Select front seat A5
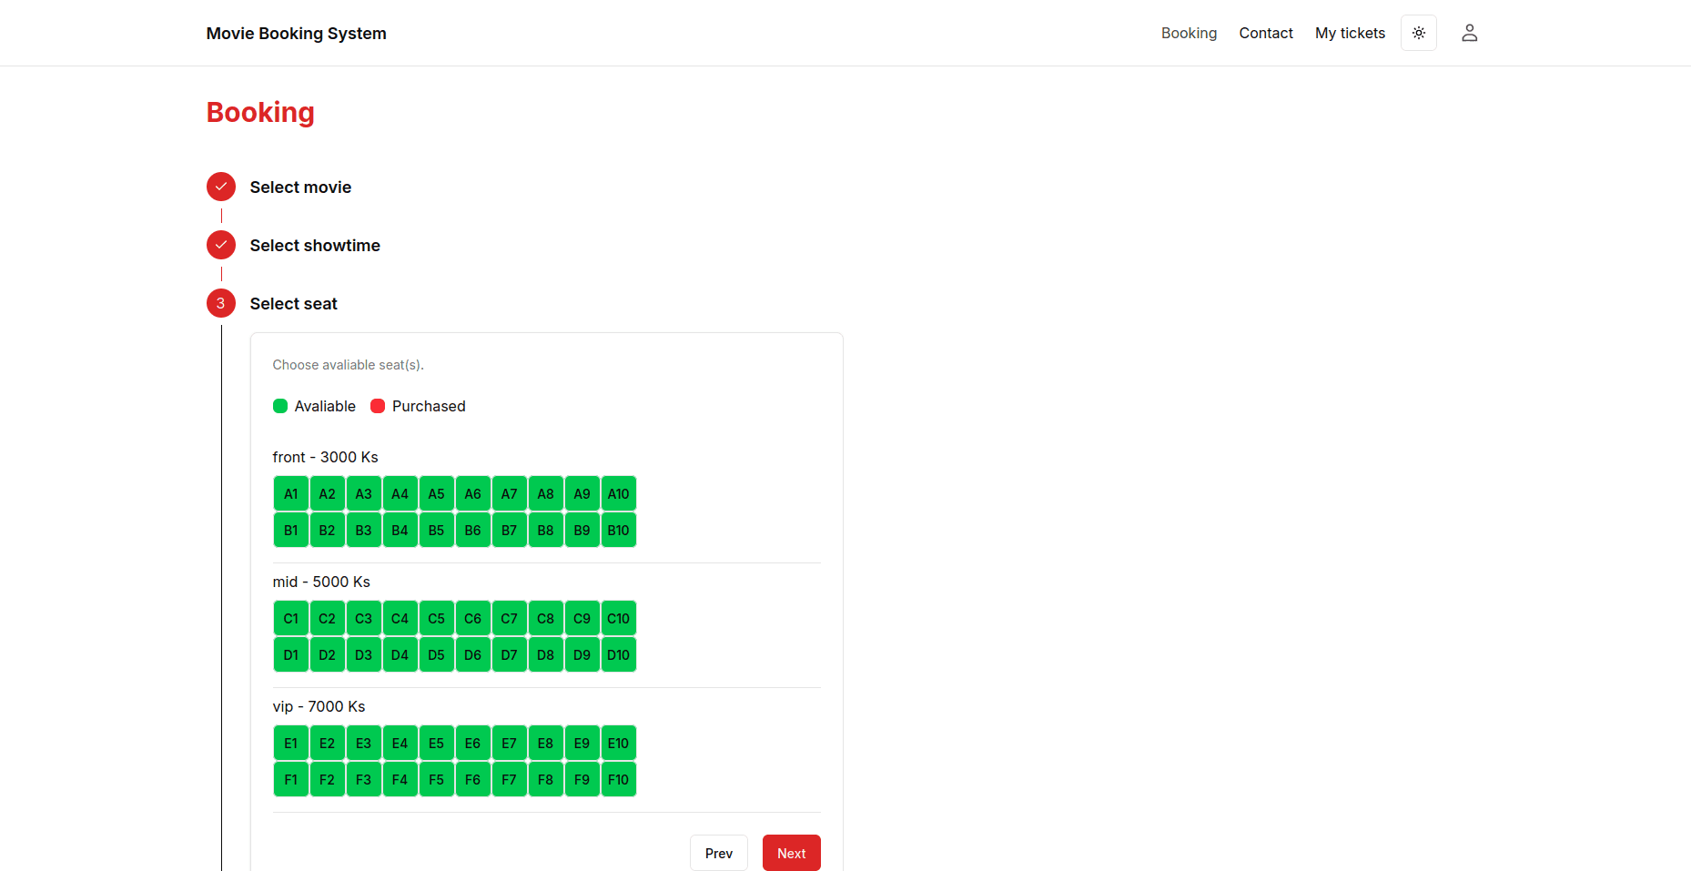The height and width of the screenshot is (871, 1691). pyautogui.click(x=437, y=493)
